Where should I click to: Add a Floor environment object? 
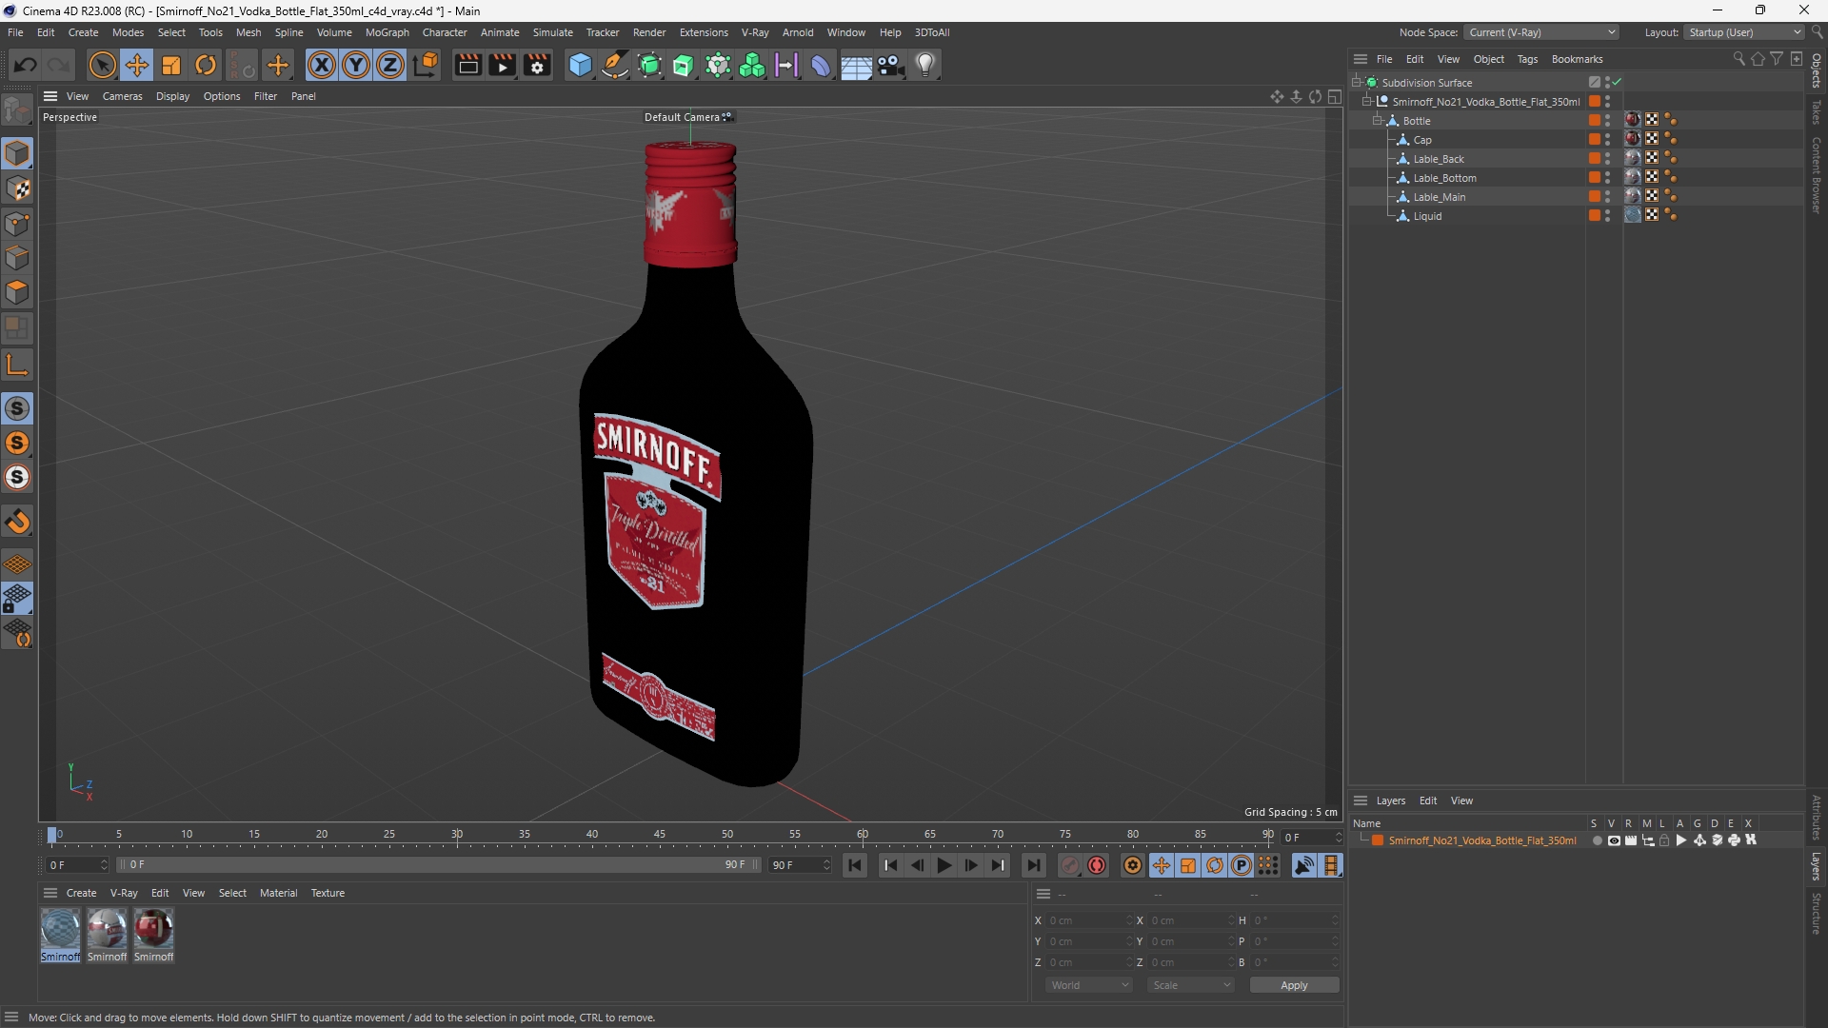click(x=856, y=65)
